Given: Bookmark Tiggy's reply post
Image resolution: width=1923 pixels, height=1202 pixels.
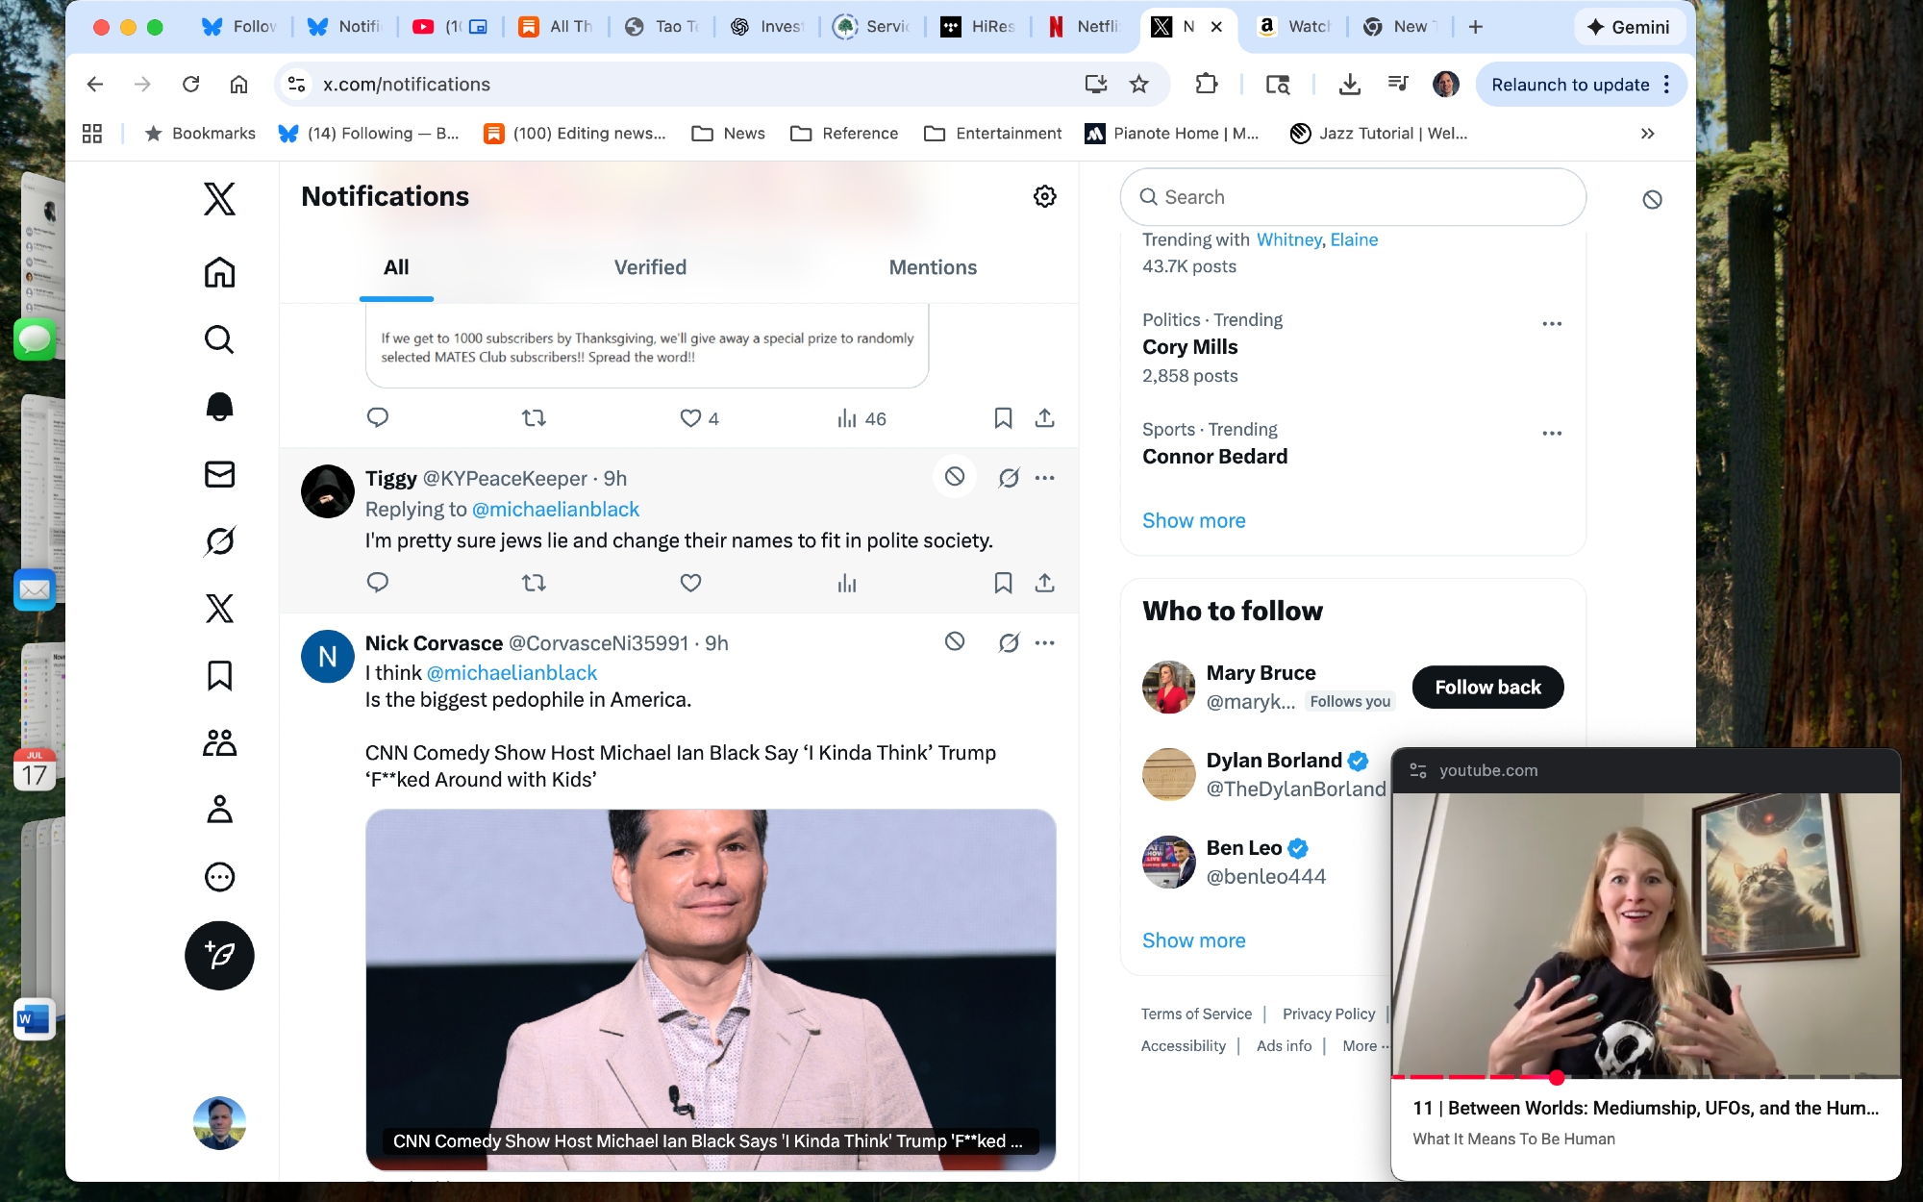Looking at the screenshot, I should tap(1003, 583).
